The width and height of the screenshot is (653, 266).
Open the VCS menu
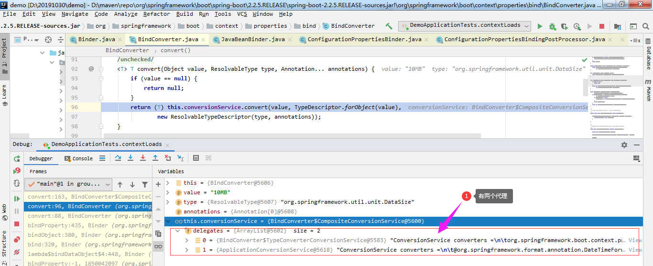point(242,14)
